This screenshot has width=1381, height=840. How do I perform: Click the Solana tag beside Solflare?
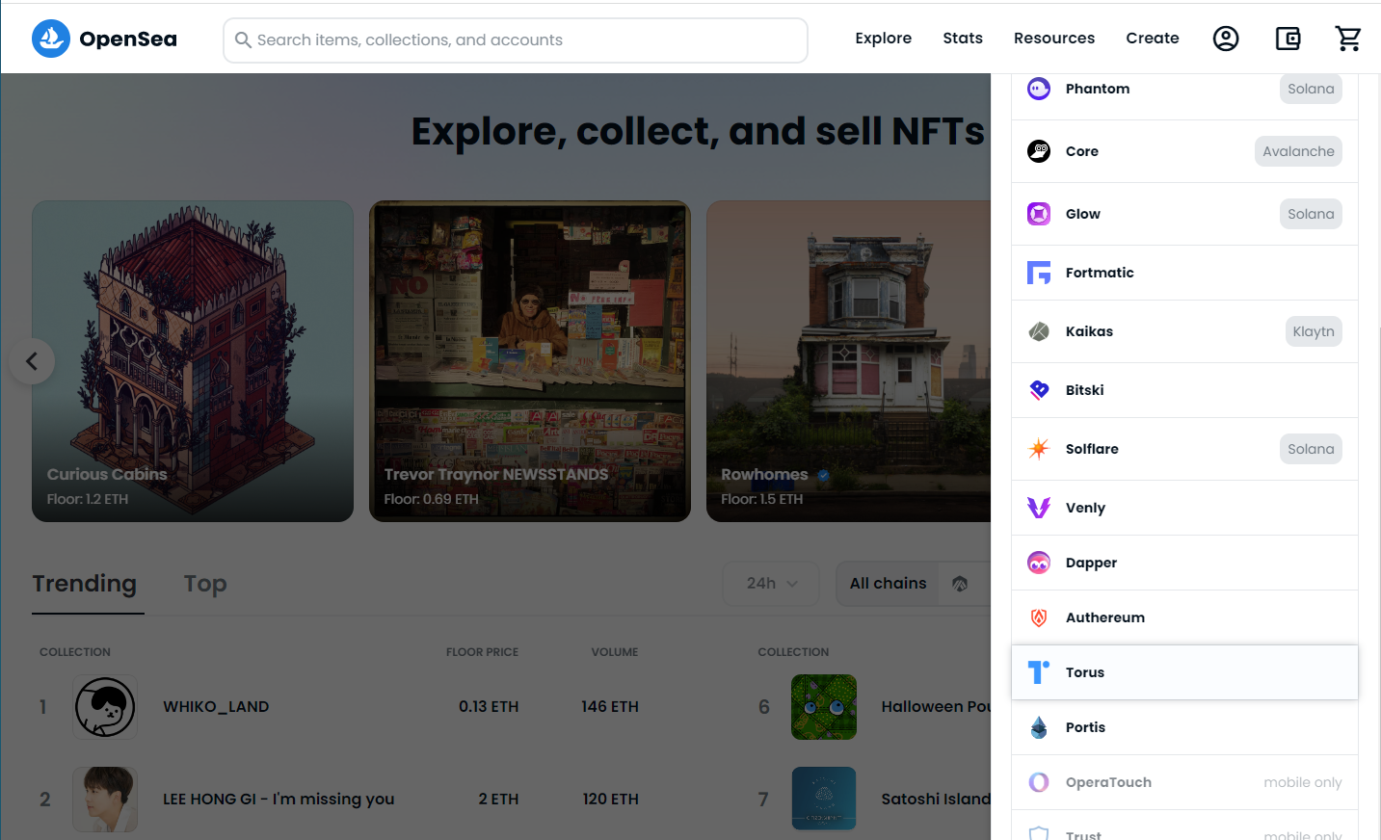[x=1311, y=449]
